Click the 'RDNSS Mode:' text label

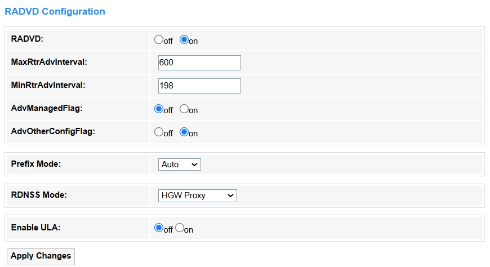tap(39, 195)
